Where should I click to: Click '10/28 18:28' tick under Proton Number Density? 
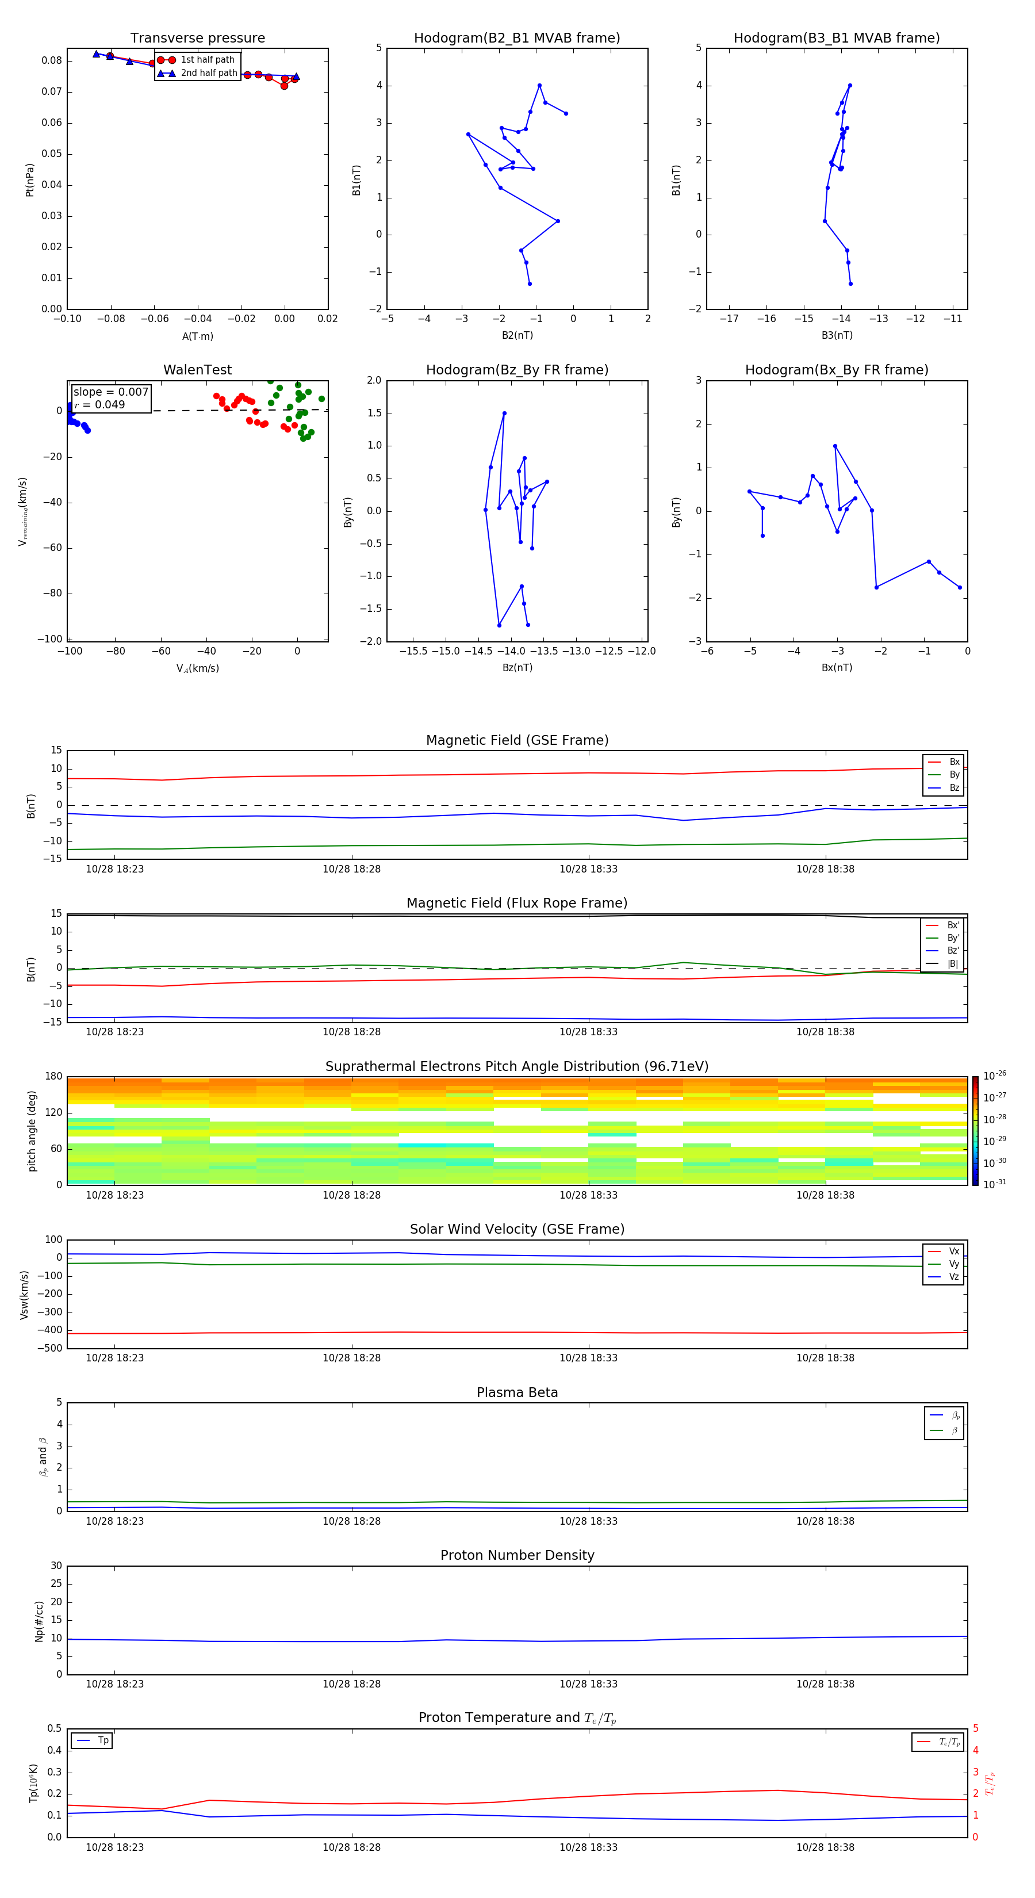click(x=351, y=1683)
